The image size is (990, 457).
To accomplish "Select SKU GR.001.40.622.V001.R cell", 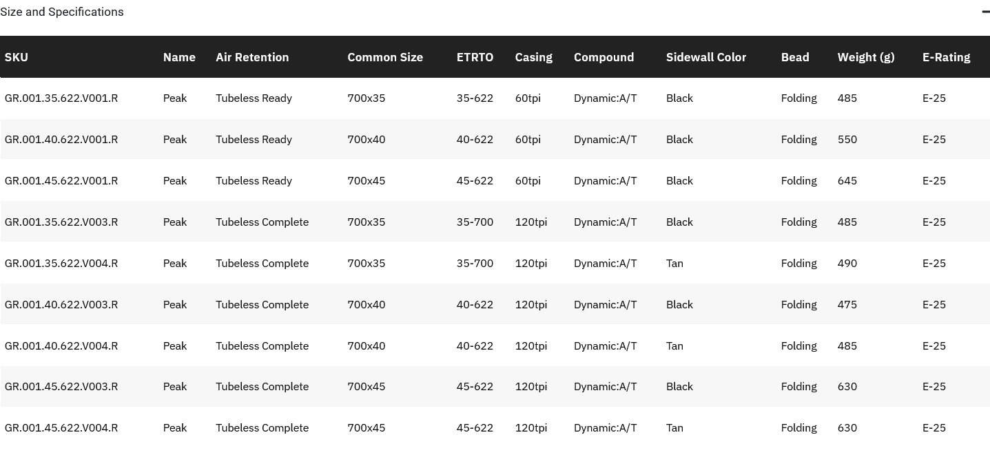I will click(61, 139).
